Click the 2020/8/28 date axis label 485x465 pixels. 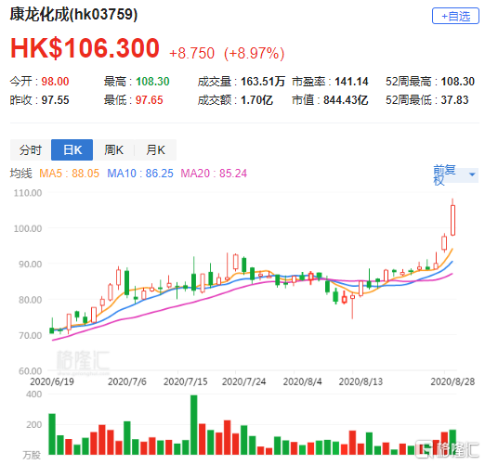pos(452,381)
